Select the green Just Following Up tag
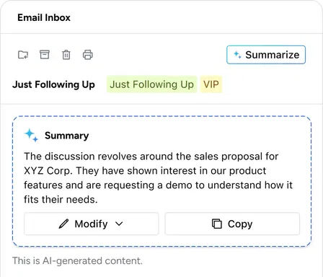The width and height of the screenshot is (323, 277). pos(152,84)
